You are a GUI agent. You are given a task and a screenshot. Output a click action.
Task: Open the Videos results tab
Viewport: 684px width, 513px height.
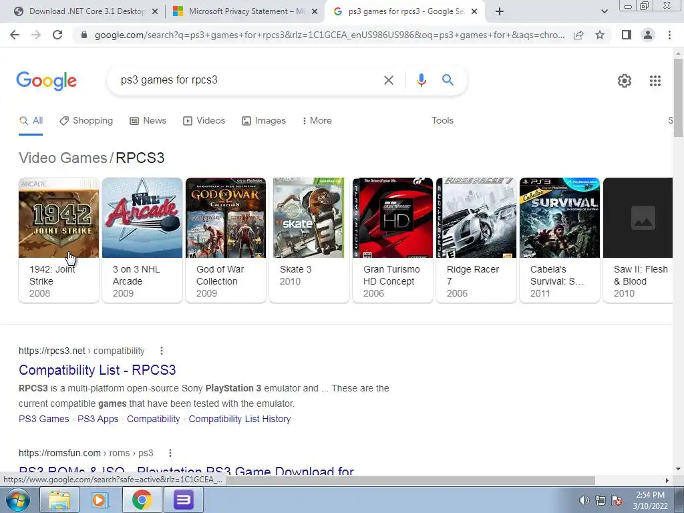pos(204,121)
